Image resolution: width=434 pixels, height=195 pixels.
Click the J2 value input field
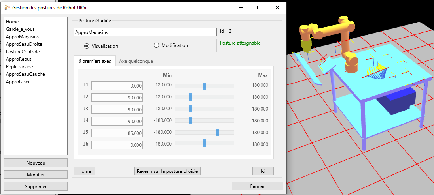point(117,97)
